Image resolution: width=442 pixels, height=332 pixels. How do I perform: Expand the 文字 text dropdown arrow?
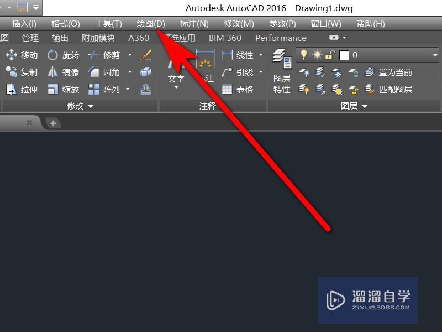(x=176, y=87)
